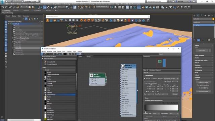The width and height of the screenshot is (215, 121).
Task: Click the zoom extents icon in Slate toolbar
Action: pyautogui.click(x=68, y=54)
